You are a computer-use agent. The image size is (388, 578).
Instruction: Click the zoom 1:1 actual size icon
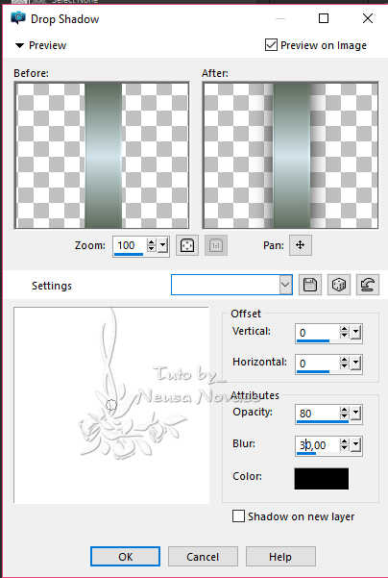[216, 245]
